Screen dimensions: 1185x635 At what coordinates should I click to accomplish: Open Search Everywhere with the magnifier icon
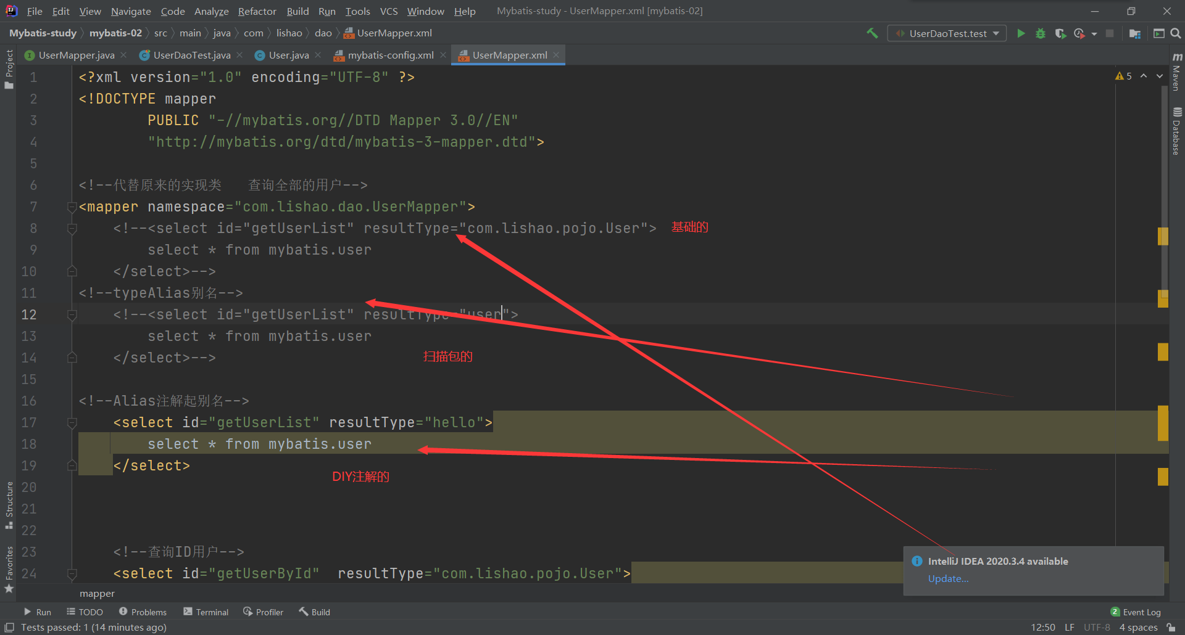pyautogui.click(x=1176, y=33)
